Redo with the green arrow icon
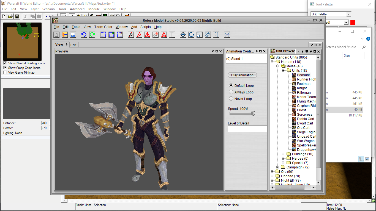Viewport: 376px width, 211px height. pos(92,35)
